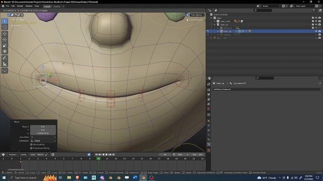This screenshot has height=181, width=323.
Task: Open the View Layer properties tab icon
Action: coord(208,100)
